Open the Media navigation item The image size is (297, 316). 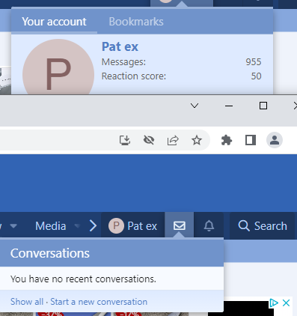(51, 226)
